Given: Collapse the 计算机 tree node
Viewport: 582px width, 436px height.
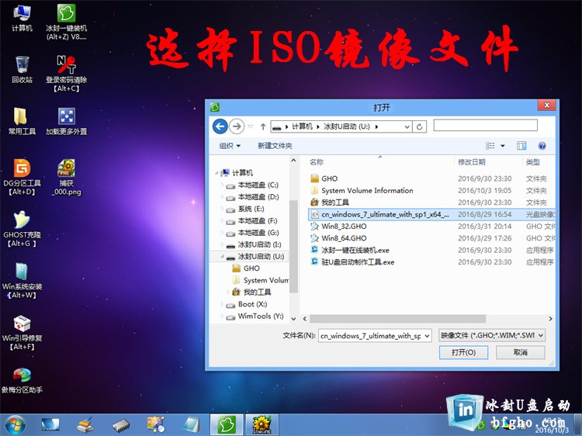Looking at the screenshot, I should [x=216, y=173].
